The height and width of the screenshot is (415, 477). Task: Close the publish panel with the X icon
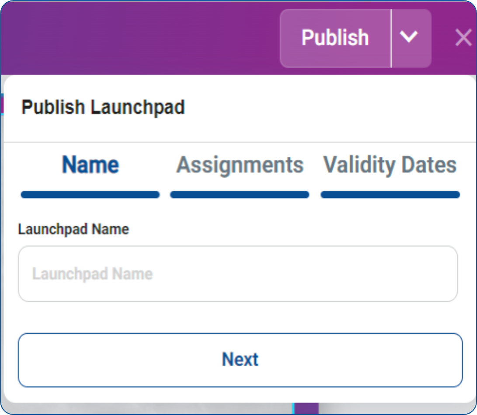(463, 38)
